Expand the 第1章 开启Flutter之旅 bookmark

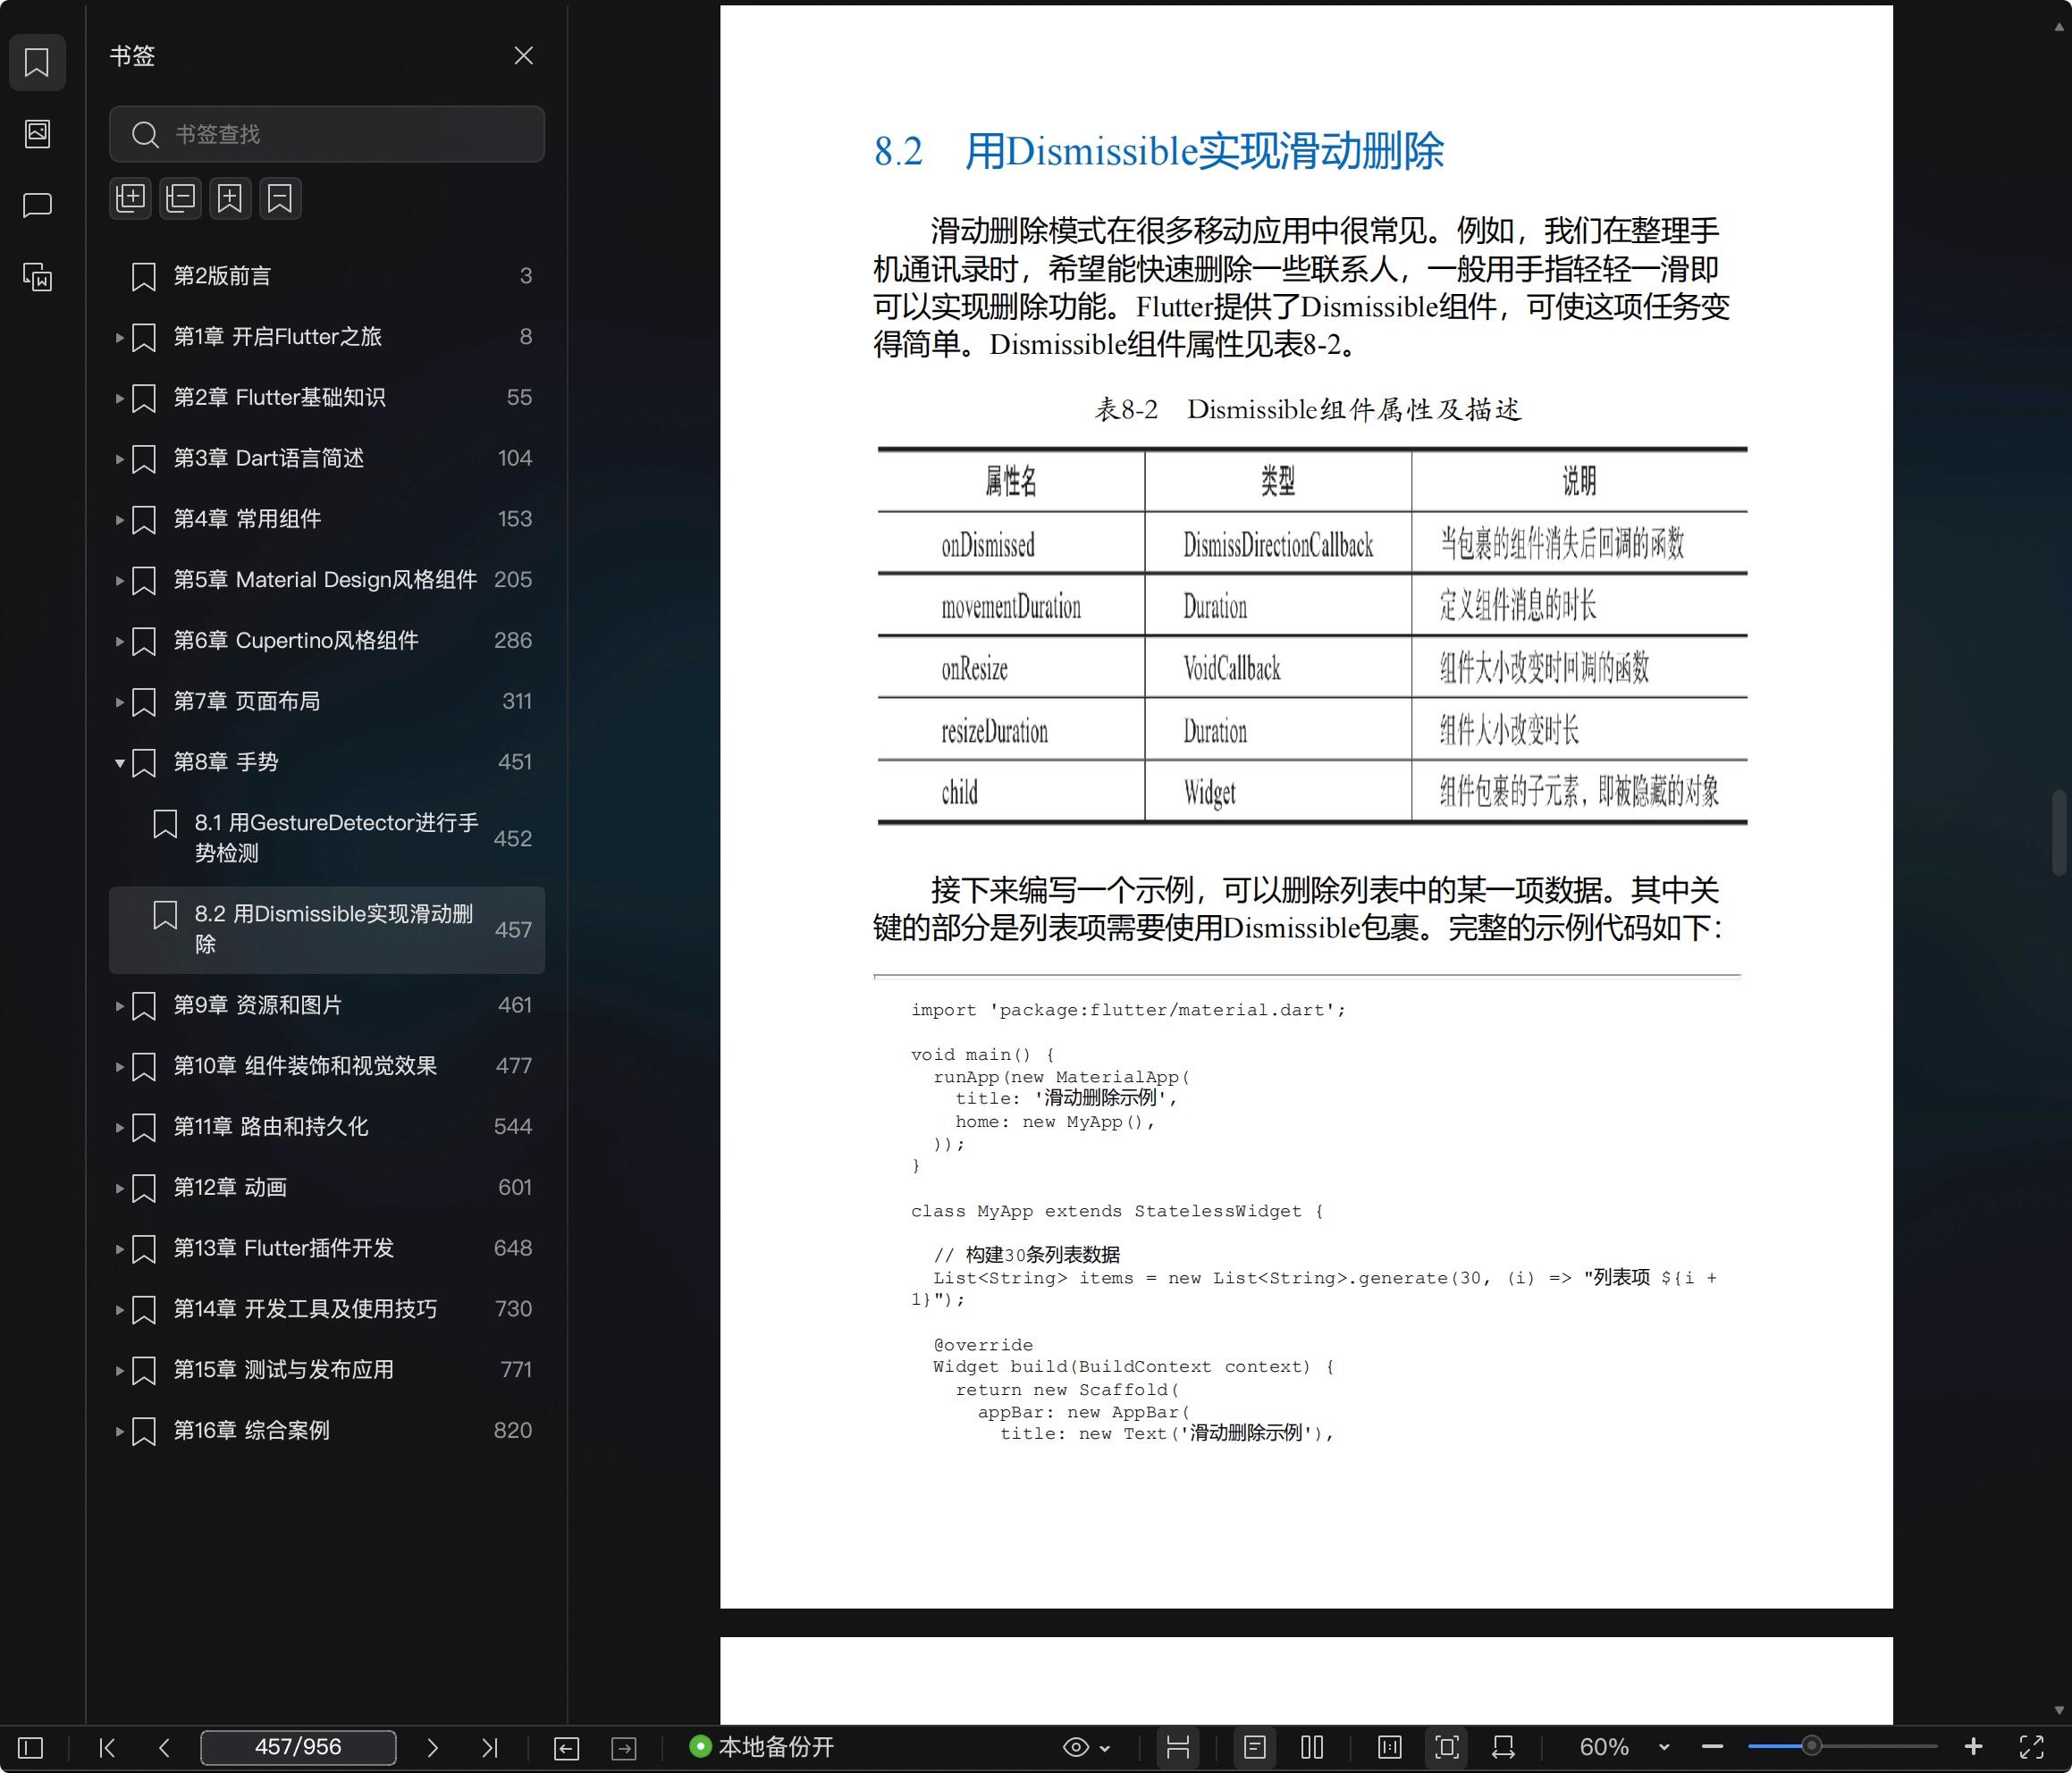pos(119,338)
